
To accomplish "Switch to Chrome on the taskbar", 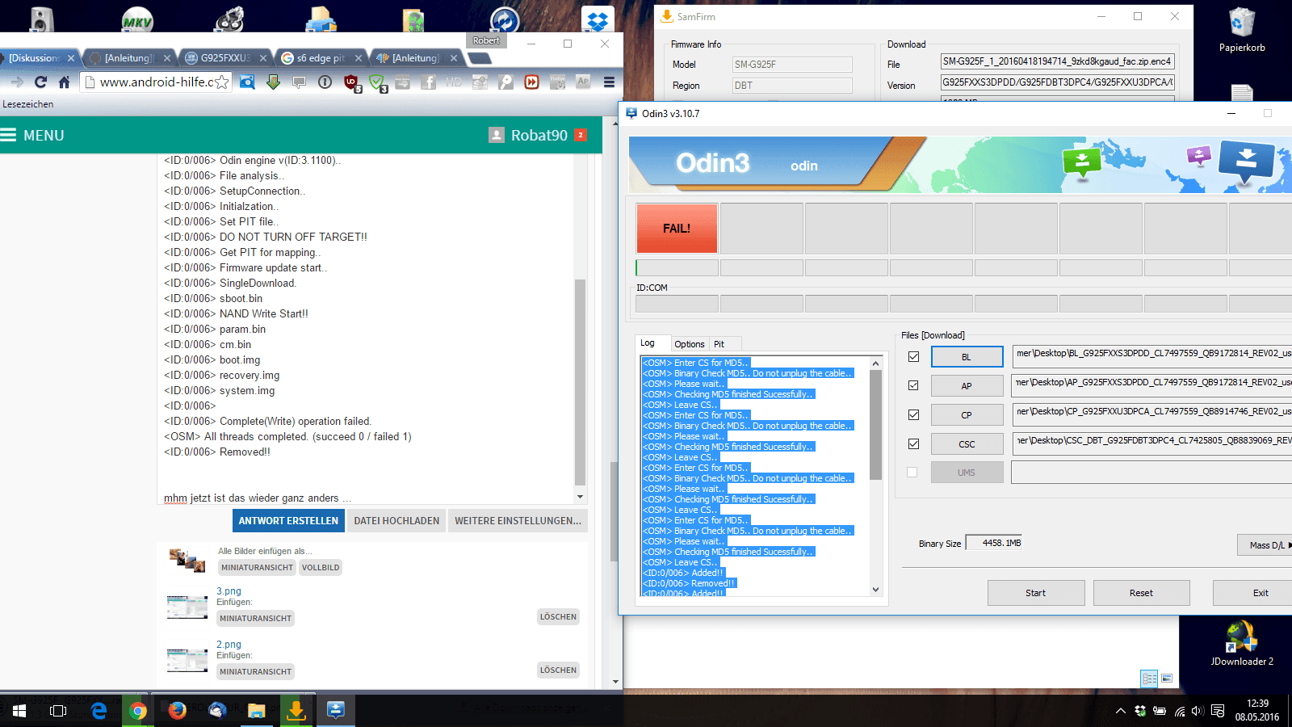I will (138, 711).
